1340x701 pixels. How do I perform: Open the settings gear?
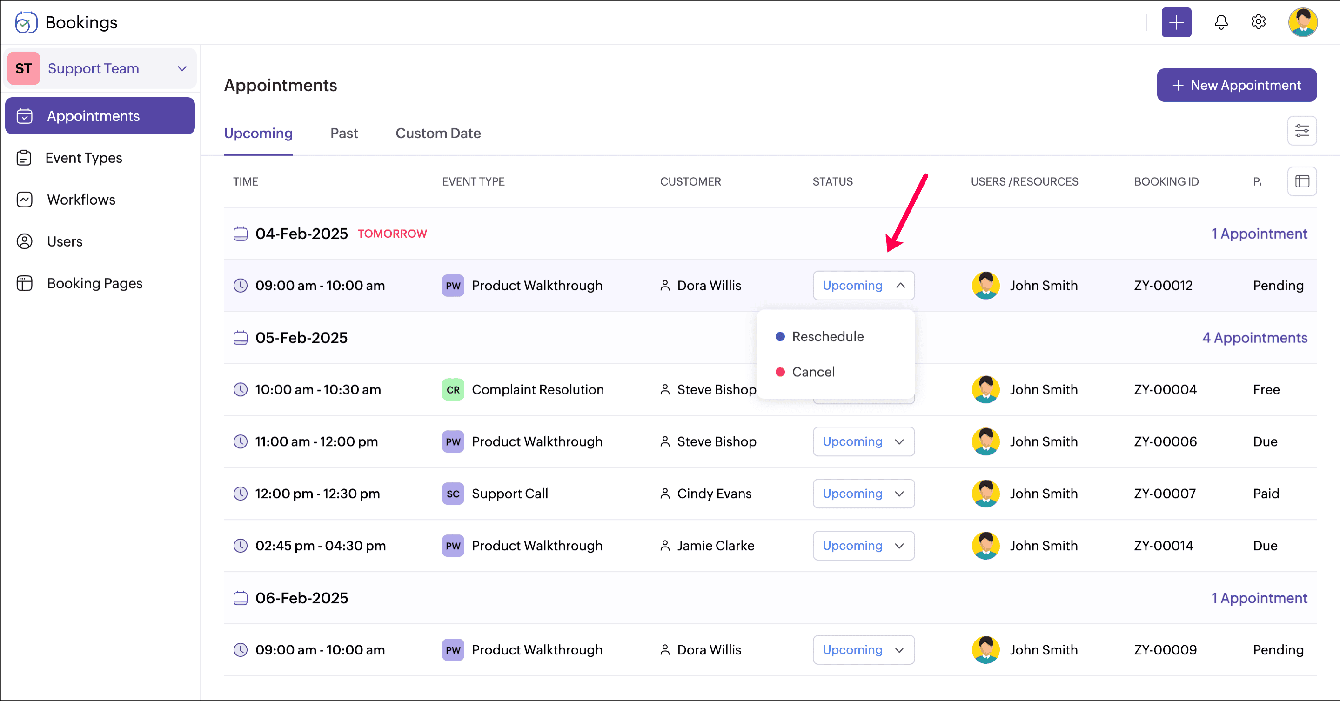click(x=1258, y=22)
